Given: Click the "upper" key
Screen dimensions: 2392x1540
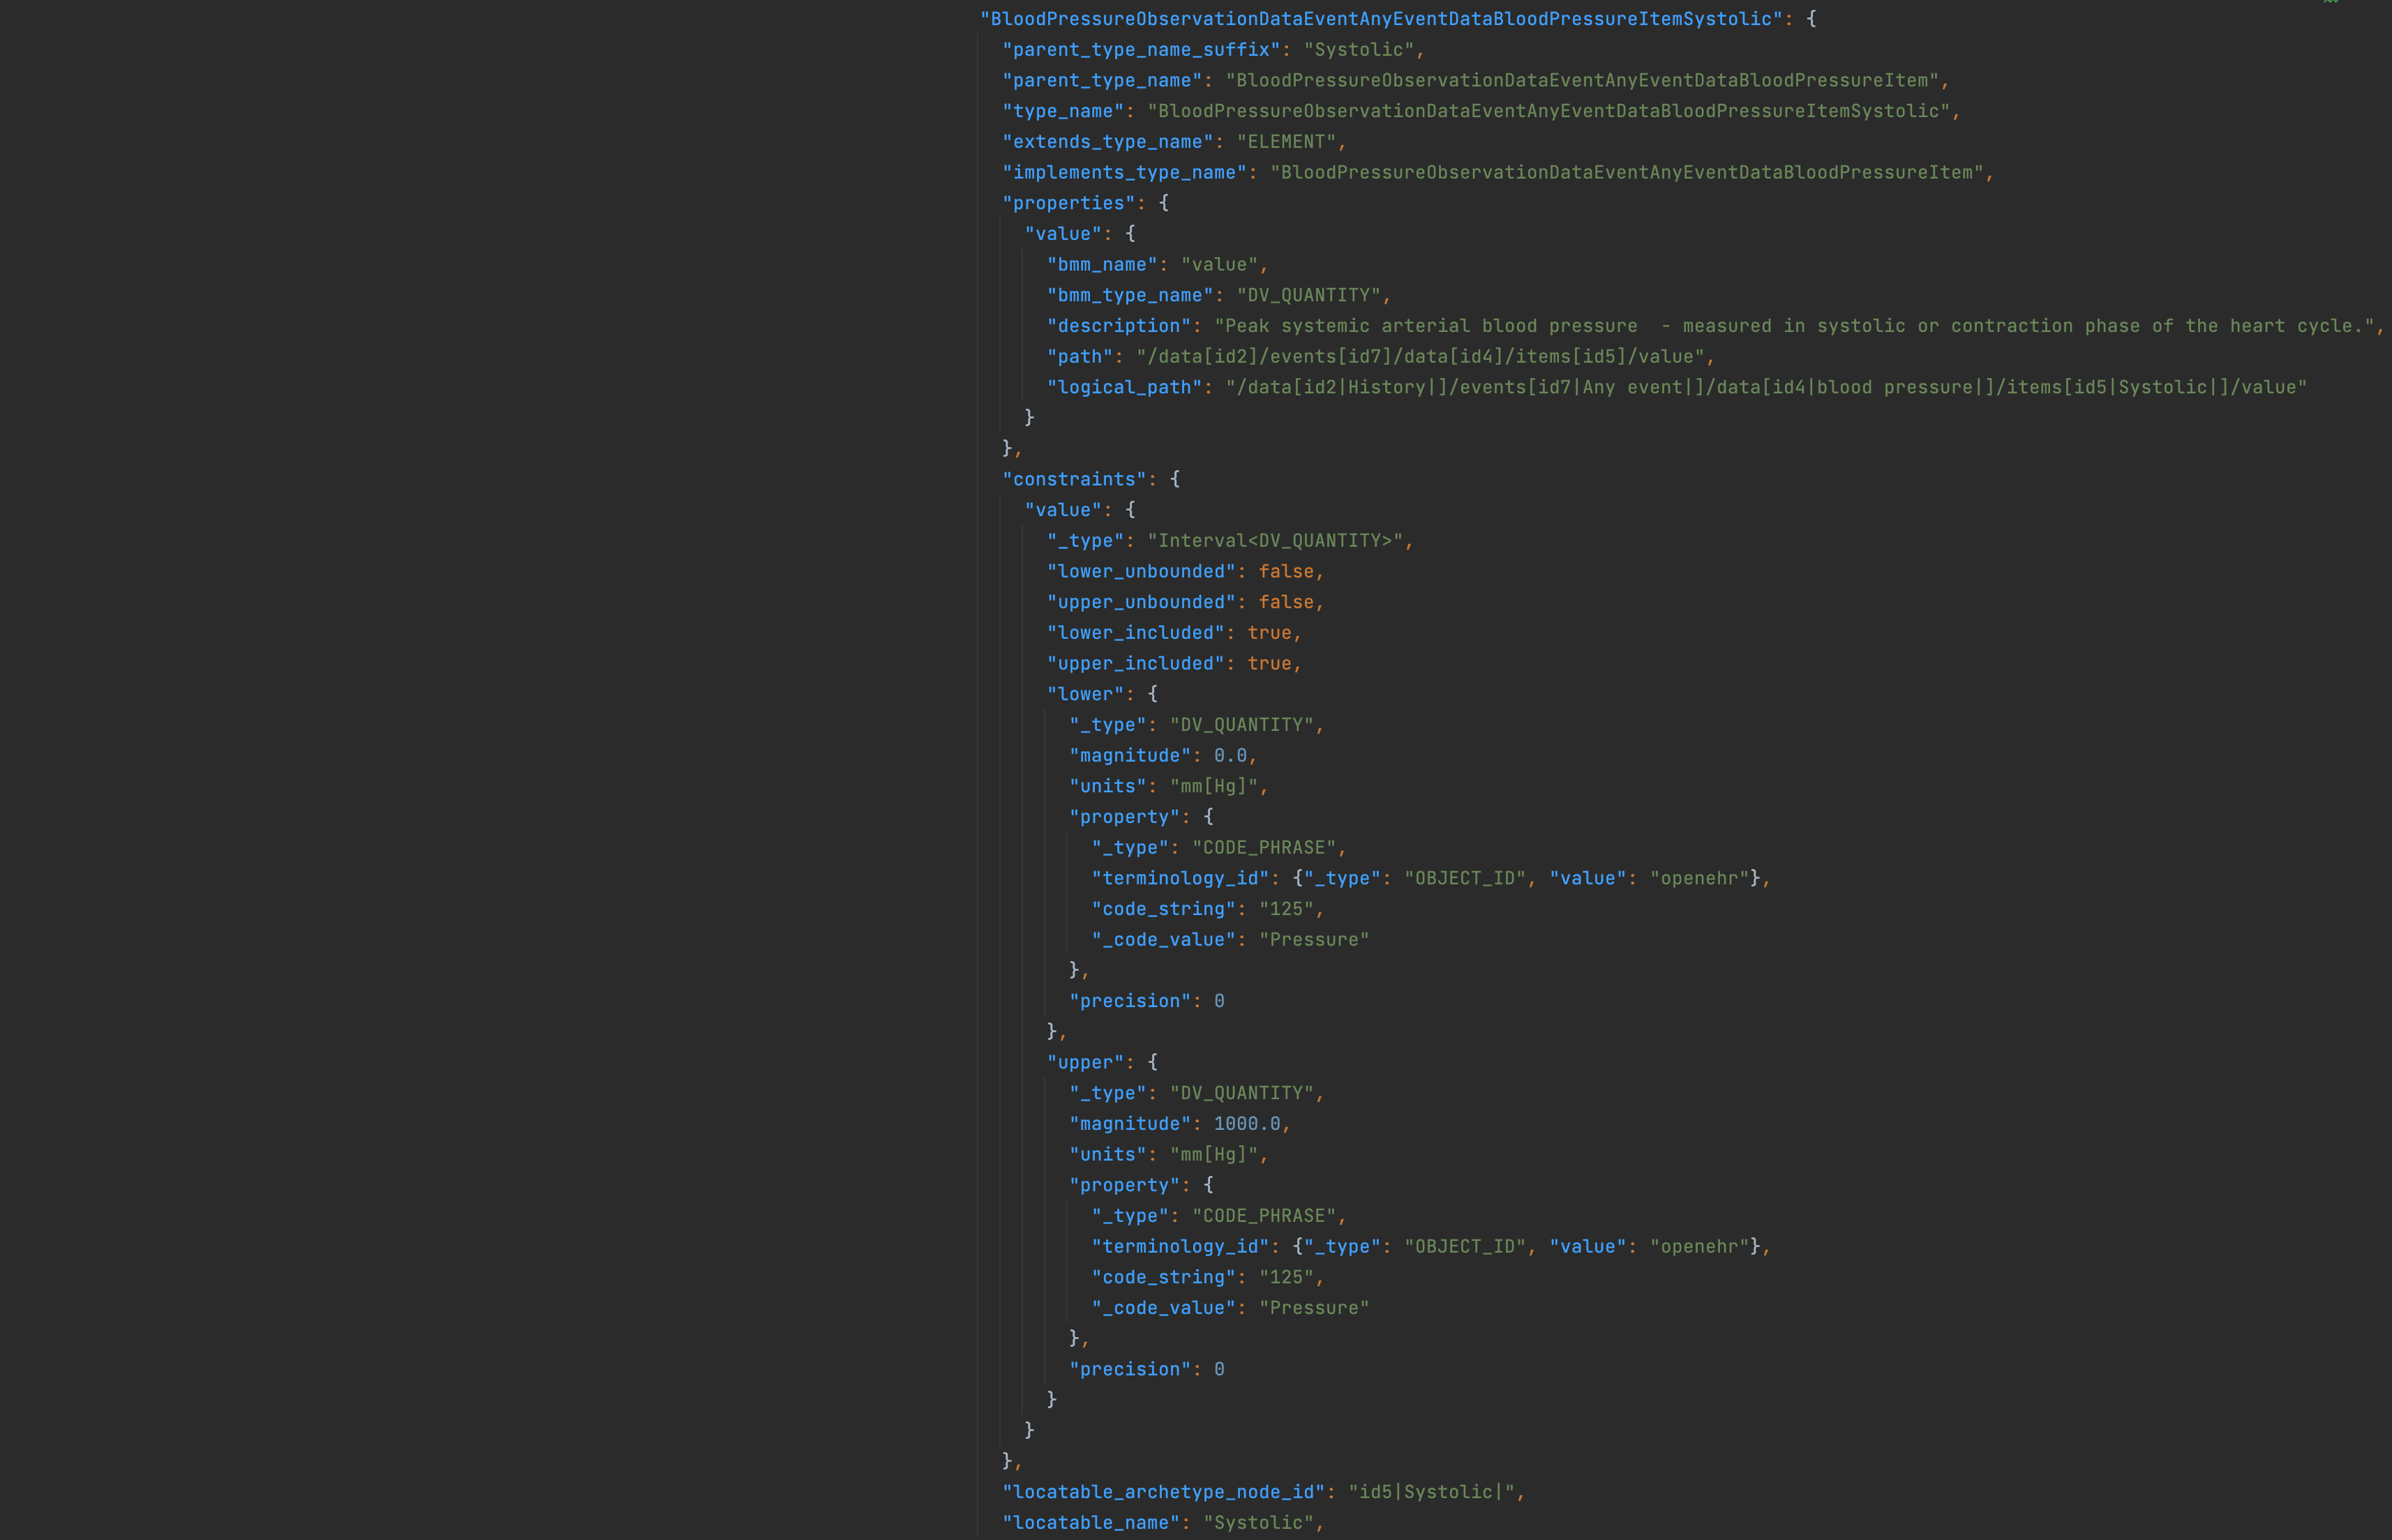Looking at the screenshot, I should click(1086, 1063).
